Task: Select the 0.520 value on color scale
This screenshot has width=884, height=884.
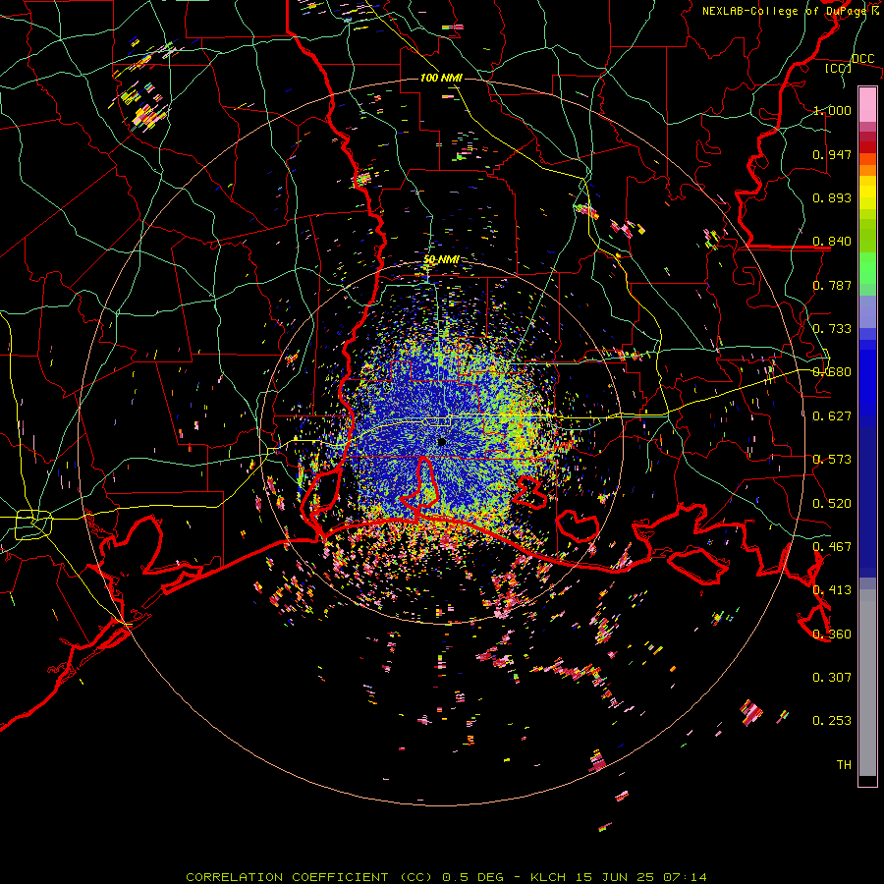Action: (x=832, y=503)
